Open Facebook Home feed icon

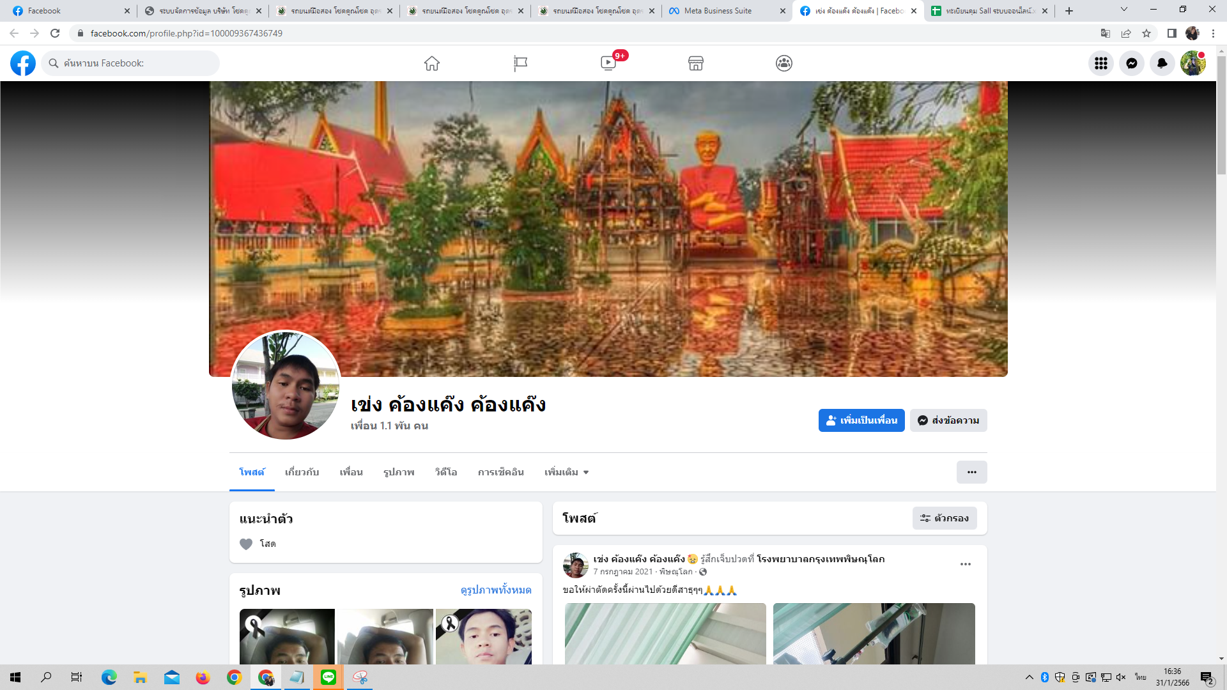click(x=432, y=63)
